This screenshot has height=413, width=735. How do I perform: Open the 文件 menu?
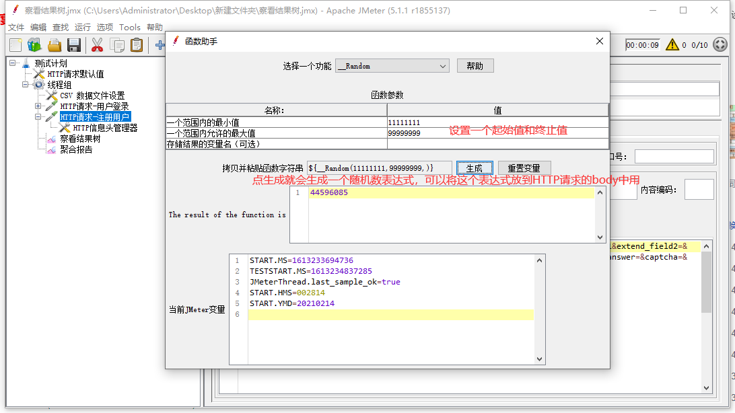click(16, 27)
